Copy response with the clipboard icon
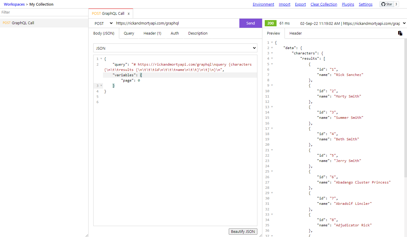 [400, 33]
